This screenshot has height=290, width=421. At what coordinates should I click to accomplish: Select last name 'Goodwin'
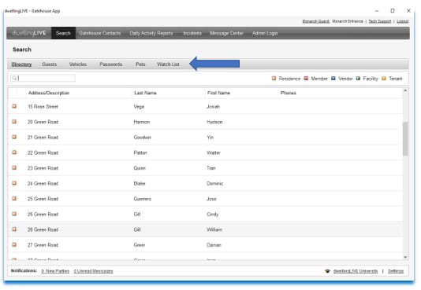[142, 138]
